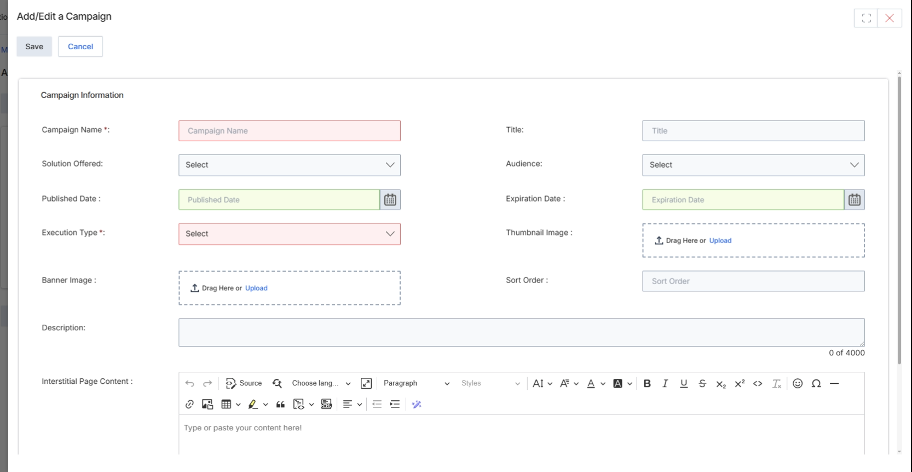Viewport: 912px width, 472px height.
Task: Insert a code block
Action: click(x=299, y=404)
